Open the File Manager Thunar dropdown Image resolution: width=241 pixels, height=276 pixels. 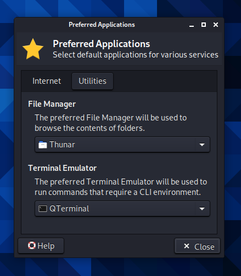[122, 145]
